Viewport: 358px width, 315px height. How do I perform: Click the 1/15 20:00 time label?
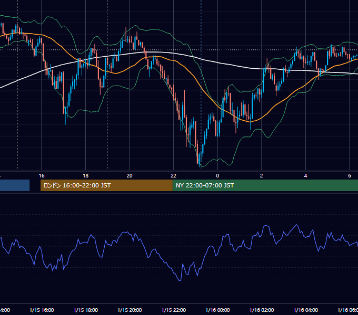(x=130, y=310)
